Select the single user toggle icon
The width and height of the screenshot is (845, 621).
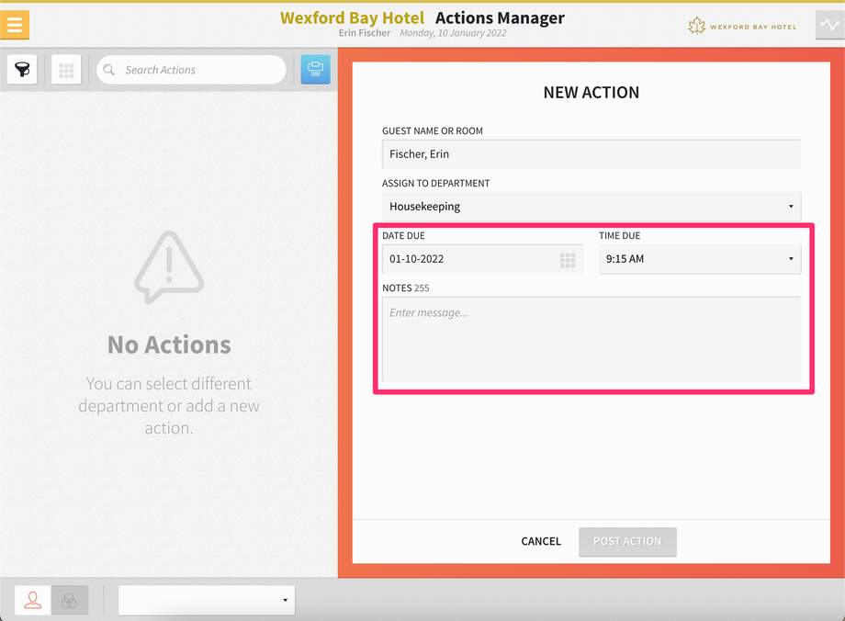click(33, 600)
